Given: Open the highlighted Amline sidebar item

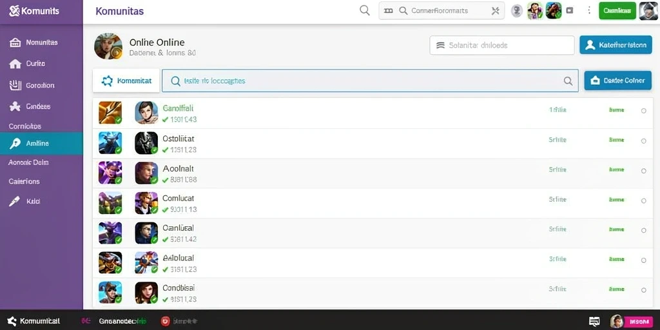Looking at the screenshot, I should [41, 144].
